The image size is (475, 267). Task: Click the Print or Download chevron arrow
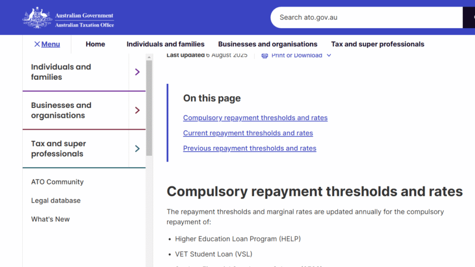point(329,56)
